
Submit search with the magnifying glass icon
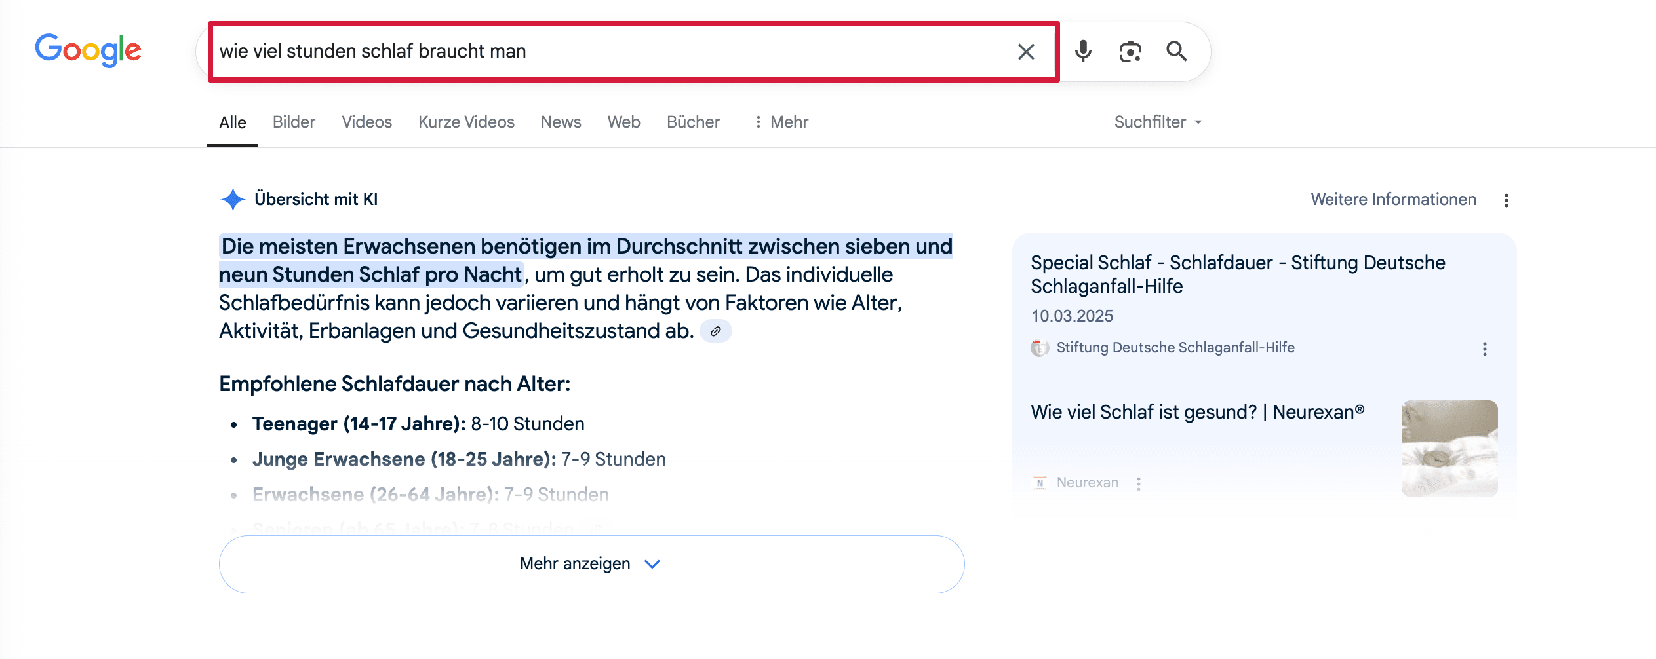click(x=1177, y=51)
